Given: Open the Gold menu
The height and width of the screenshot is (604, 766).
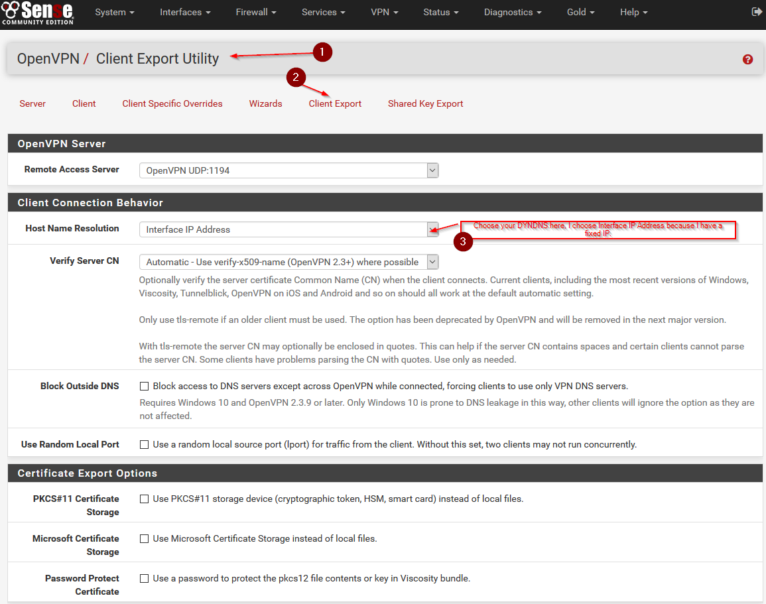Looking at the screenshot, I should pos(581,12).
